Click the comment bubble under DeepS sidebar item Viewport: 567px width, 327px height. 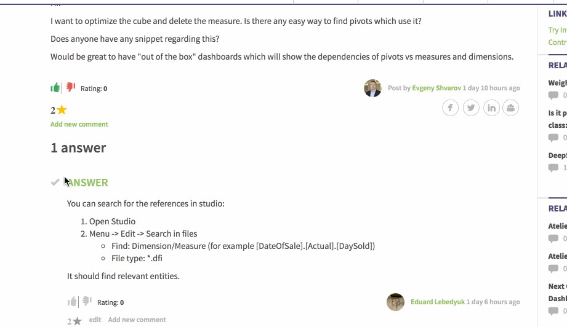click(x=553, y=168)
